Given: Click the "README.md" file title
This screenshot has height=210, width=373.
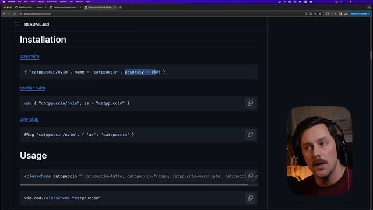Looking at the screenshot, I should click(x=37, y=24).
